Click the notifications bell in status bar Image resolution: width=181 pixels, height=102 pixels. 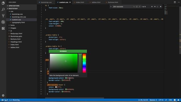(x=178, y=100)
